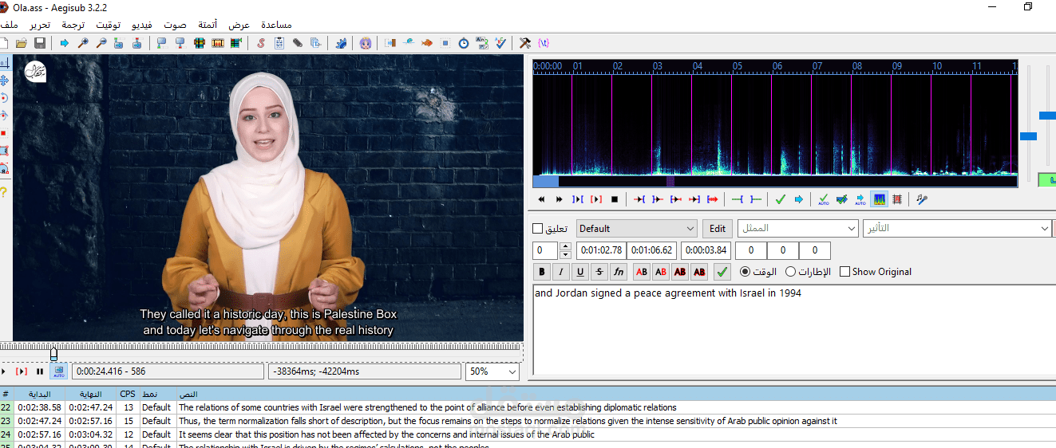Viewport: 1056px width, 448px height.
Task: Open the الممثل actor dropdown
Action: coord(850,229)
